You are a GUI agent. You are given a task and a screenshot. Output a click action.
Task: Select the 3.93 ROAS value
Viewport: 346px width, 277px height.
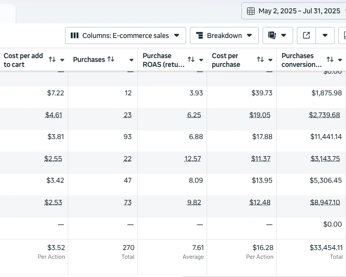[x=196, y=93]
